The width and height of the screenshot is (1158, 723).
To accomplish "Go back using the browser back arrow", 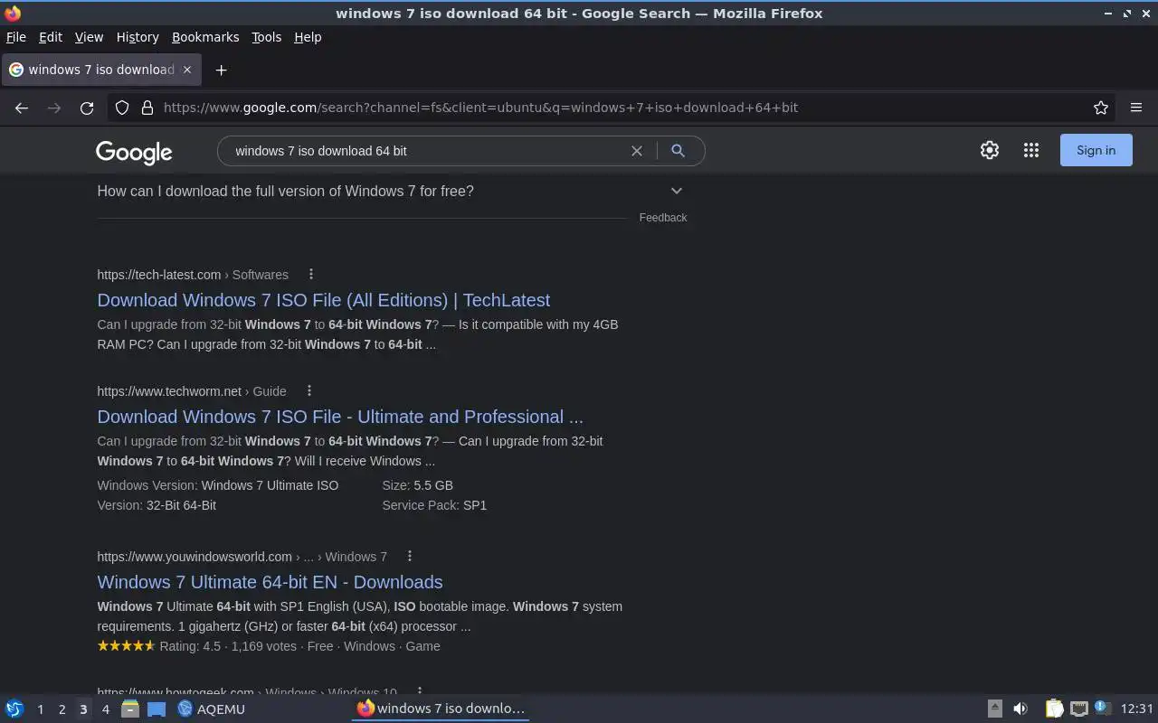I will pos(22,108).
